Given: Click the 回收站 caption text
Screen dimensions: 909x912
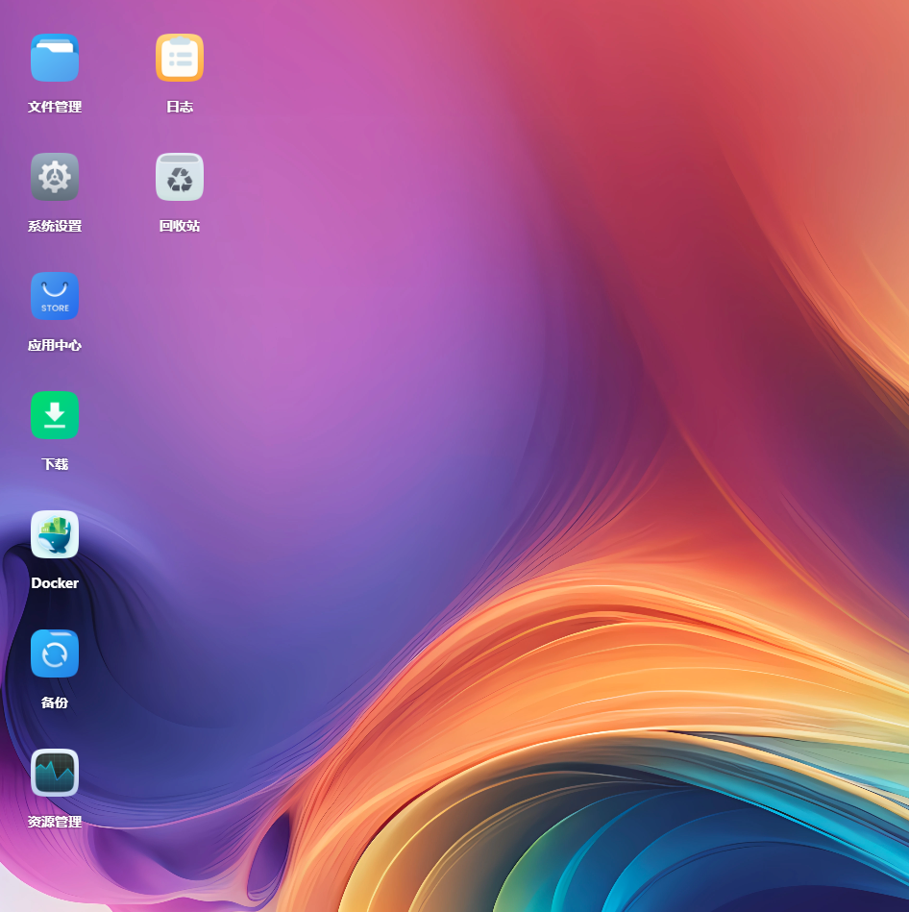Looking at the screenshot, I should [180, 226].
